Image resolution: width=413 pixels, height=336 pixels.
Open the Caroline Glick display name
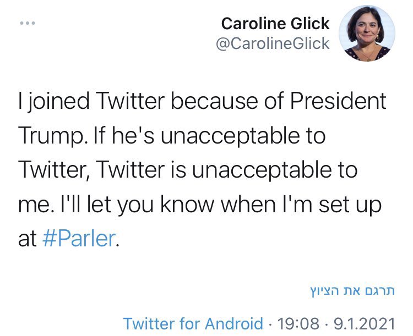tap(275, 24)
